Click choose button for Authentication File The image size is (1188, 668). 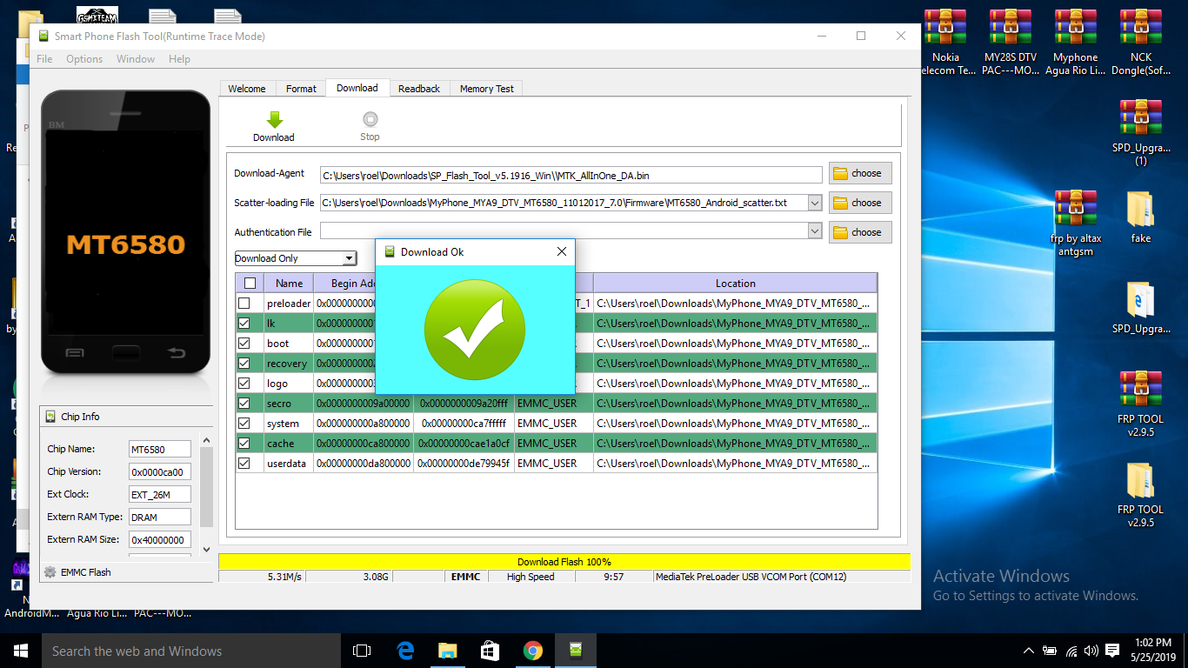[x=860, y=232]
